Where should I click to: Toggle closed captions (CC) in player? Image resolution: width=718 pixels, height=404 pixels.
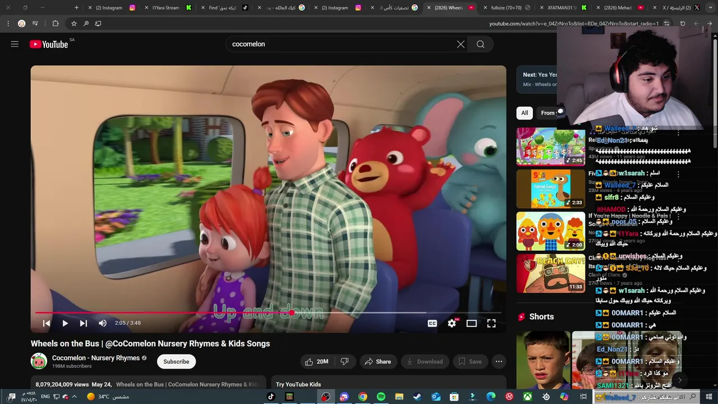432,323
